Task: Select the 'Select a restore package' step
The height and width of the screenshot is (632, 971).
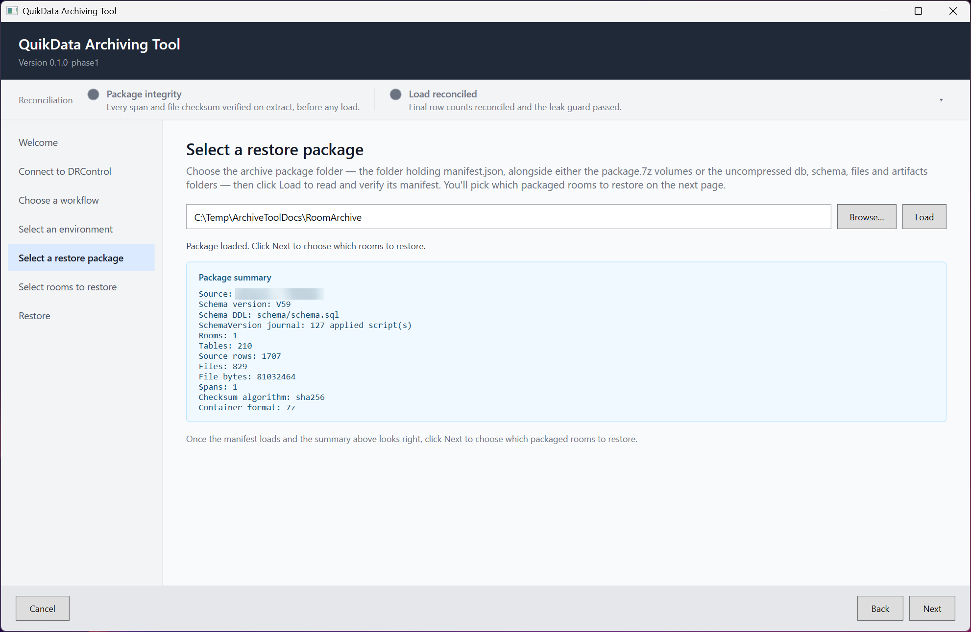Action: tap(81, 258)
